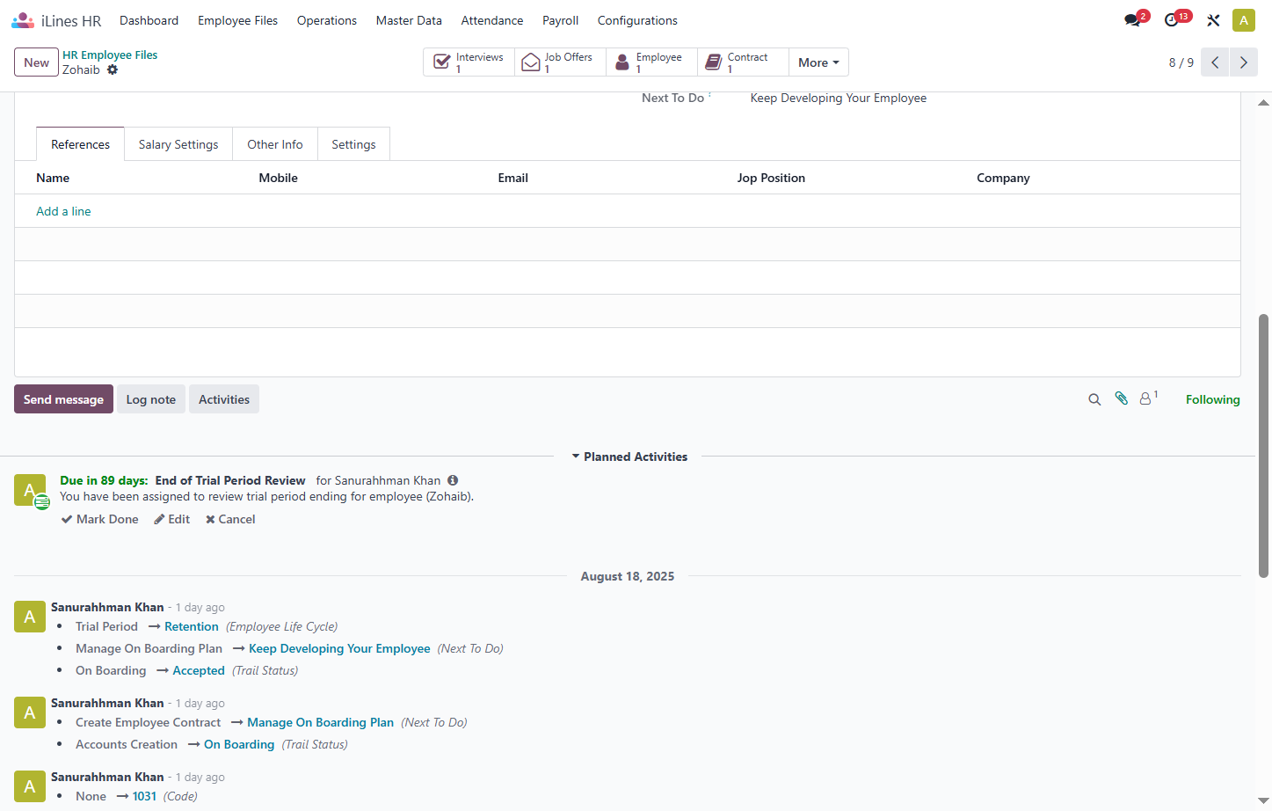Switch to the Other Info tab
The height and width of the screenshot is (811, 1272).
coord(275,144)
